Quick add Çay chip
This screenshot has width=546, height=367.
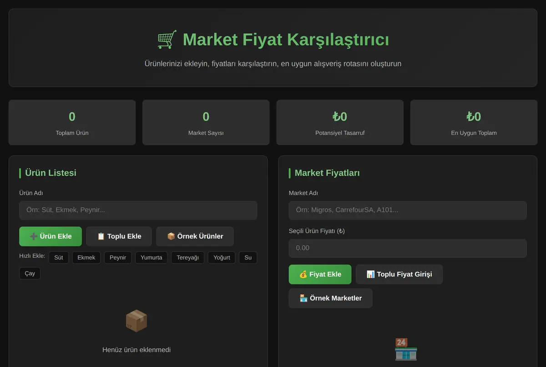pyautogui.click(x=30, y=273)
